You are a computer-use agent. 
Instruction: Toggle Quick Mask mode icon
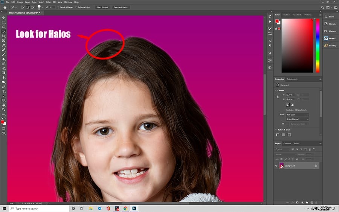[3, 128]
